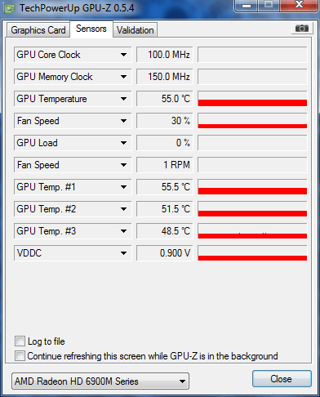Screen dimensions: 320x397
Task: Click the camera screenshot icon
Action: 302,29
